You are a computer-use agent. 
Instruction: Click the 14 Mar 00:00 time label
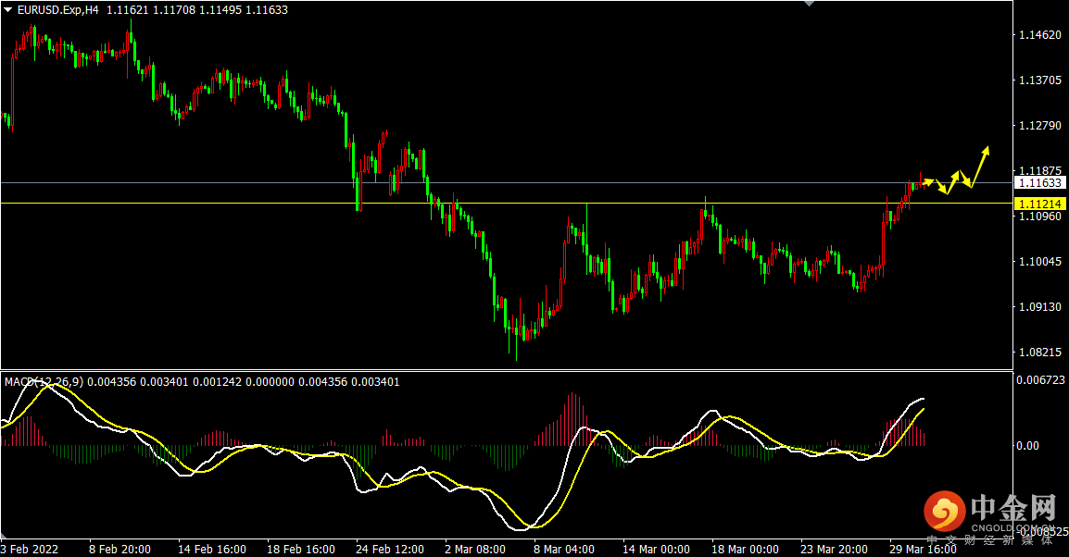pyautogui.click(x=656, y=549)
